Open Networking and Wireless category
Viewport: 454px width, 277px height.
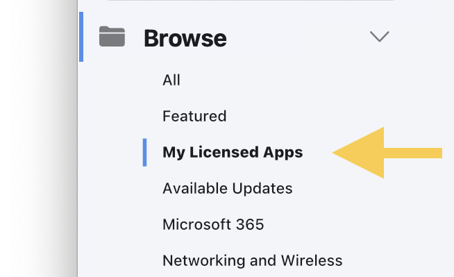click(253, 260)
